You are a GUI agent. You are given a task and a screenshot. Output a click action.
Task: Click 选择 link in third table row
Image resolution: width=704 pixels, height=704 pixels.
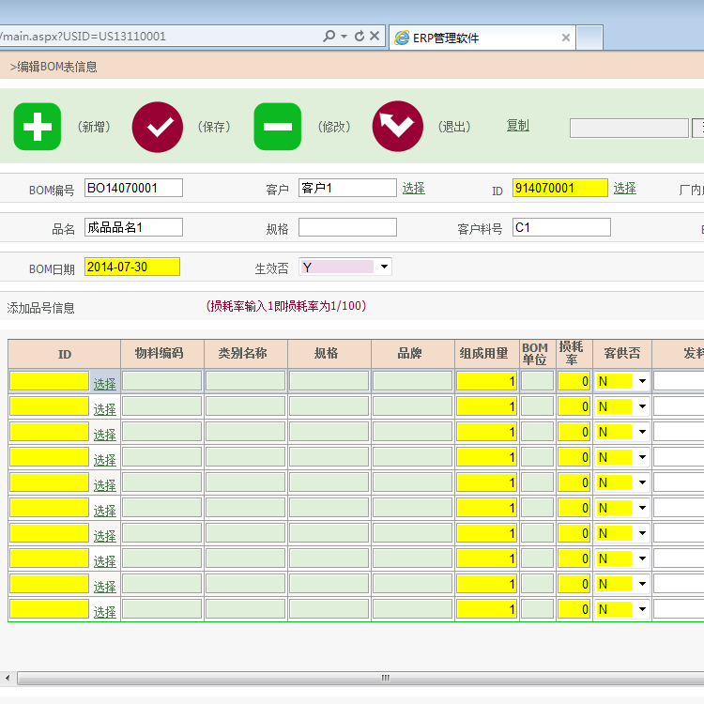click(104, 435)
